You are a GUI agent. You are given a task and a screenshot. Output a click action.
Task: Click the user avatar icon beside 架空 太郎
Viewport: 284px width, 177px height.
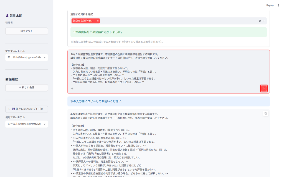click(x=7, y=16)
